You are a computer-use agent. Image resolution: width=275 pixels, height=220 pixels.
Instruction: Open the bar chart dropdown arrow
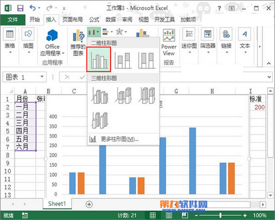(x=112, y=32)
